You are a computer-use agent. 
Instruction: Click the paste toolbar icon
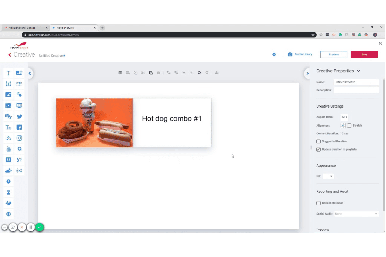point(151,73)
